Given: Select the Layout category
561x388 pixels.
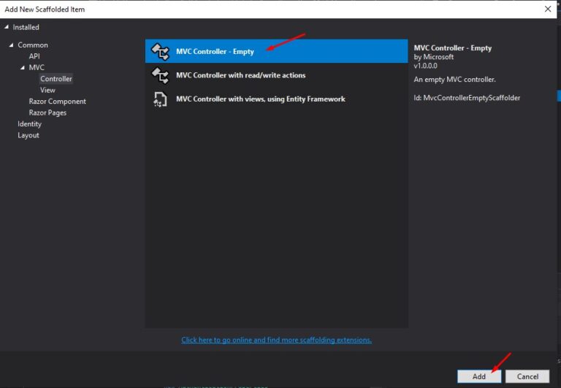Looking at the screenshot, I should coord(28,135).
